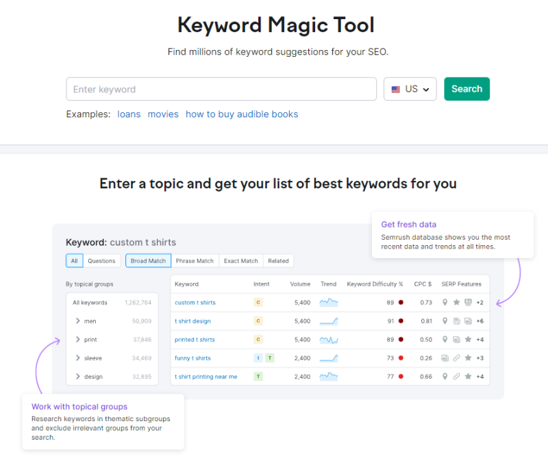
Task: Click the loans example link
Action: click(129, 114)
